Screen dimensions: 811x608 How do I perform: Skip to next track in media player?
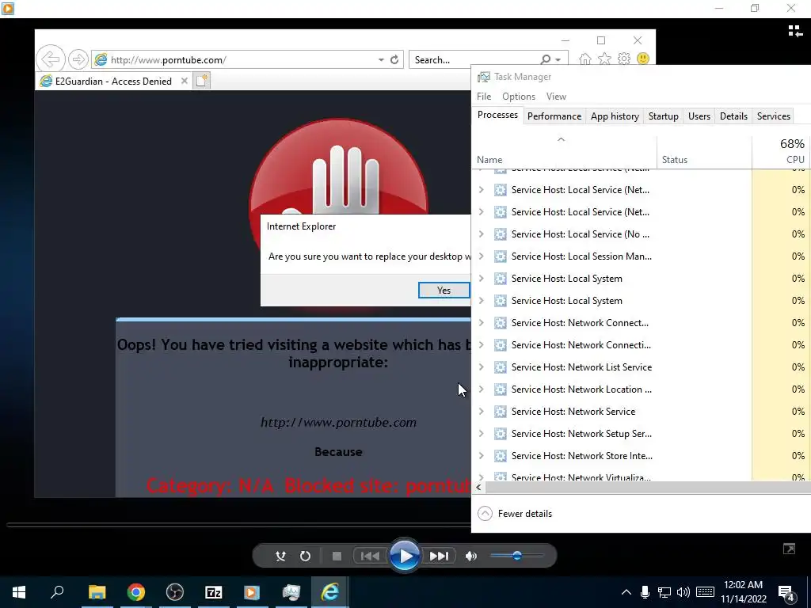(x=440, y=557)
